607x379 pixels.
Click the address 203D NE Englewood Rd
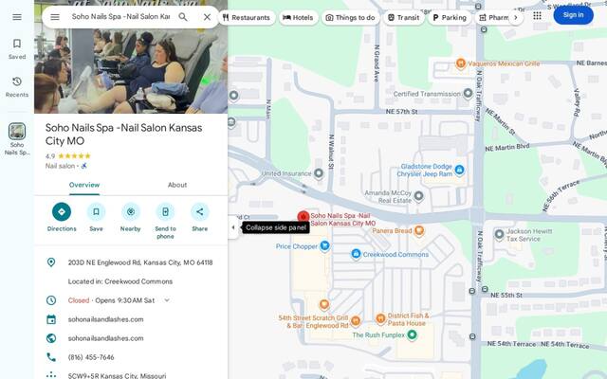pos(140,262)
